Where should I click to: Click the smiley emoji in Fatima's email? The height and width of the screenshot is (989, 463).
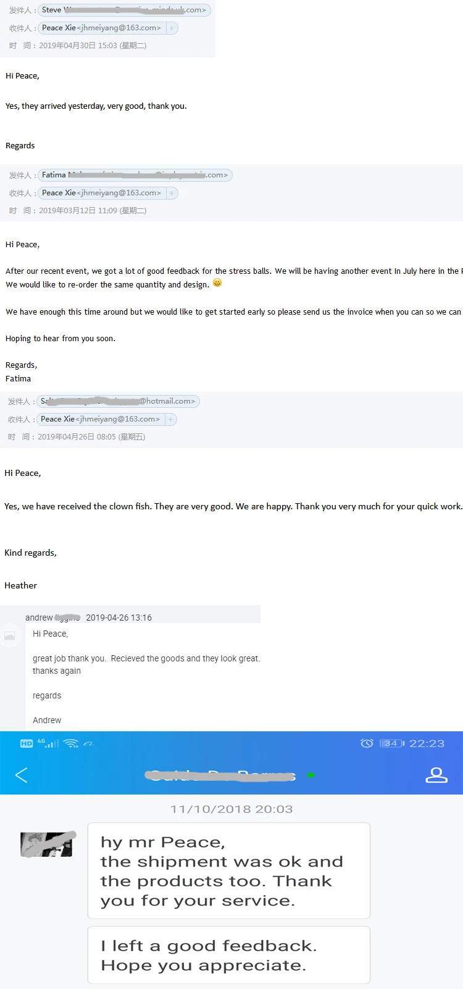[x=217, y=283]
